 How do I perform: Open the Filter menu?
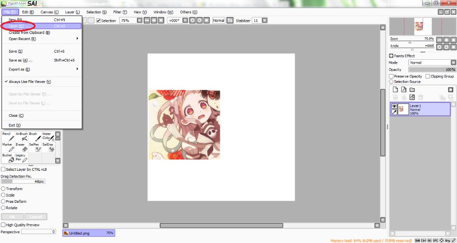pyautogui.click(x=120, y=12)
